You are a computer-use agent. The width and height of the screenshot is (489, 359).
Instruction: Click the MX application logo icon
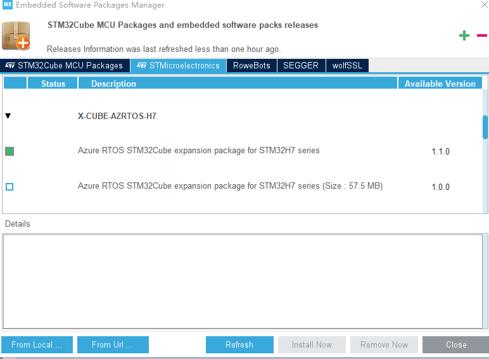tap(8, 4)
